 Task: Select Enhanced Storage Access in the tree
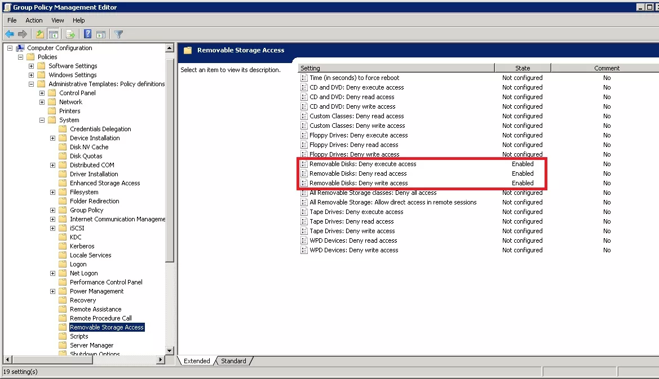(x=105, y=184)
